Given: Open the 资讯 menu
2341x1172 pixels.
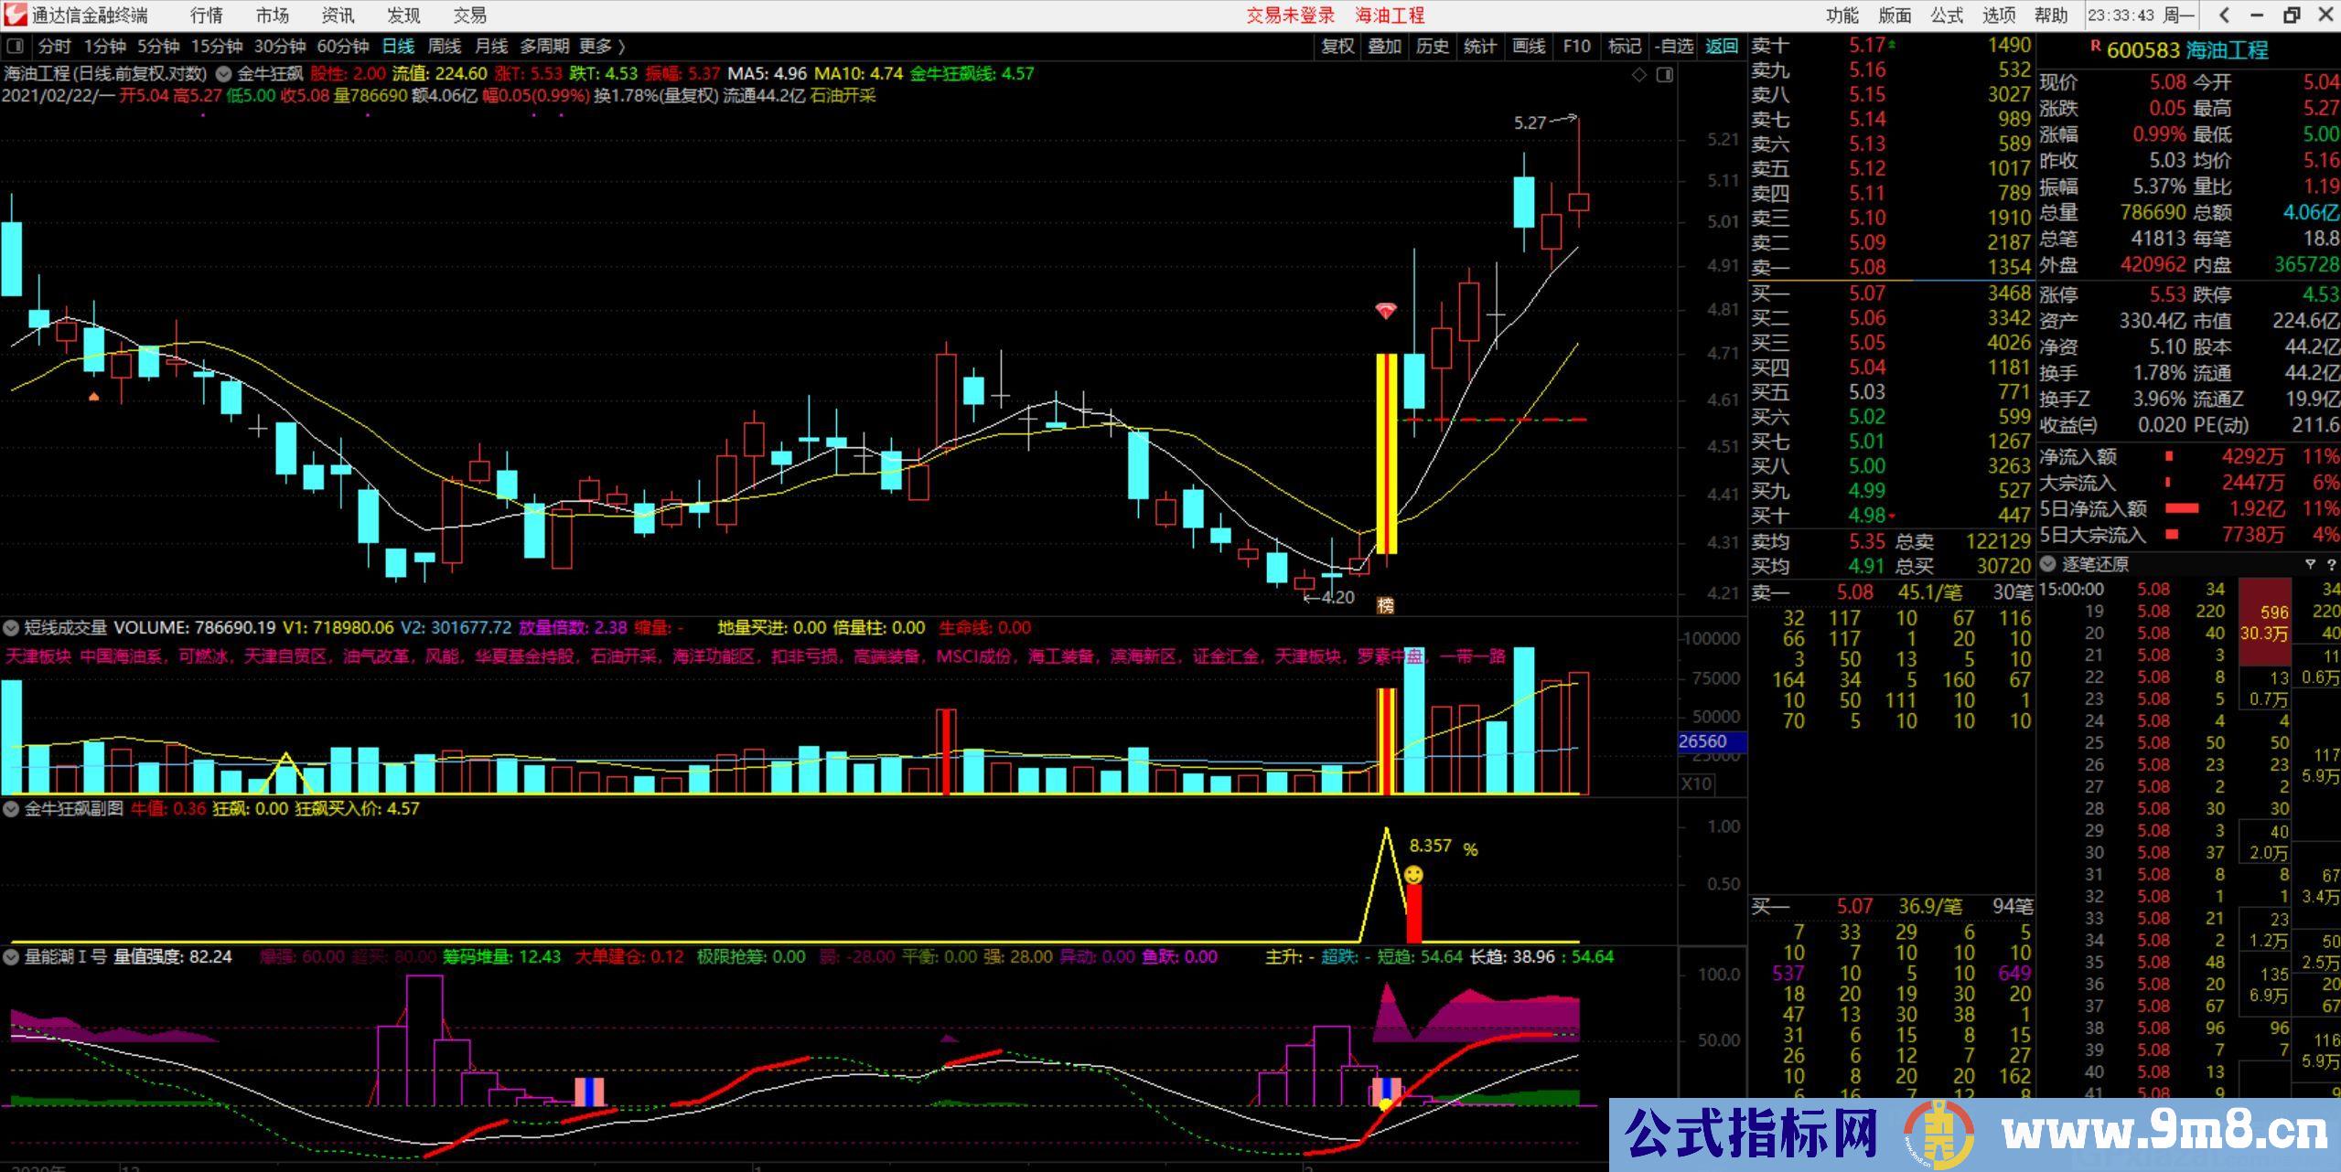Looking at the screenshot, I should coord(338,16).
